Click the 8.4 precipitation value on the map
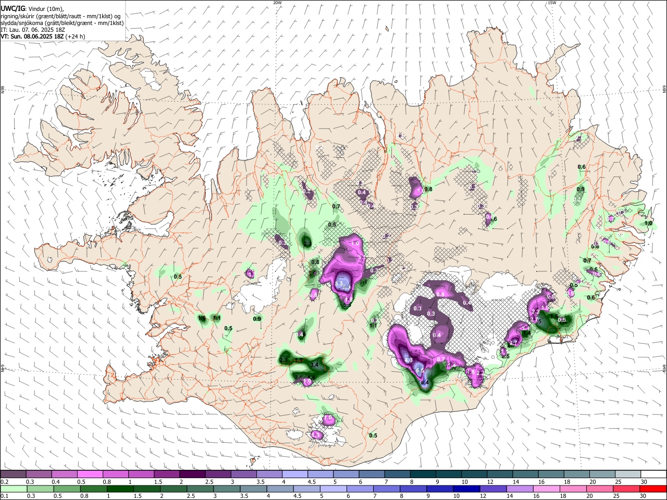 [425, 383]
